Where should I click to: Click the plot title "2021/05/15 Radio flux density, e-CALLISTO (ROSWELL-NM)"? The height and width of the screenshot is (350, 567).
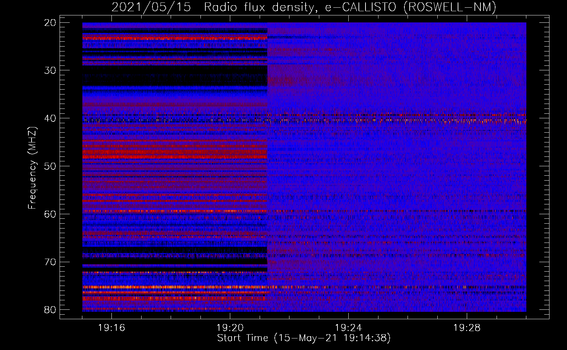304,7
